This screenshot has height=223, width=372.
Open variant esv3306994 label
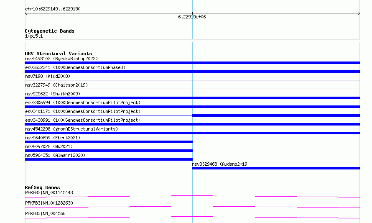point(83,103)
